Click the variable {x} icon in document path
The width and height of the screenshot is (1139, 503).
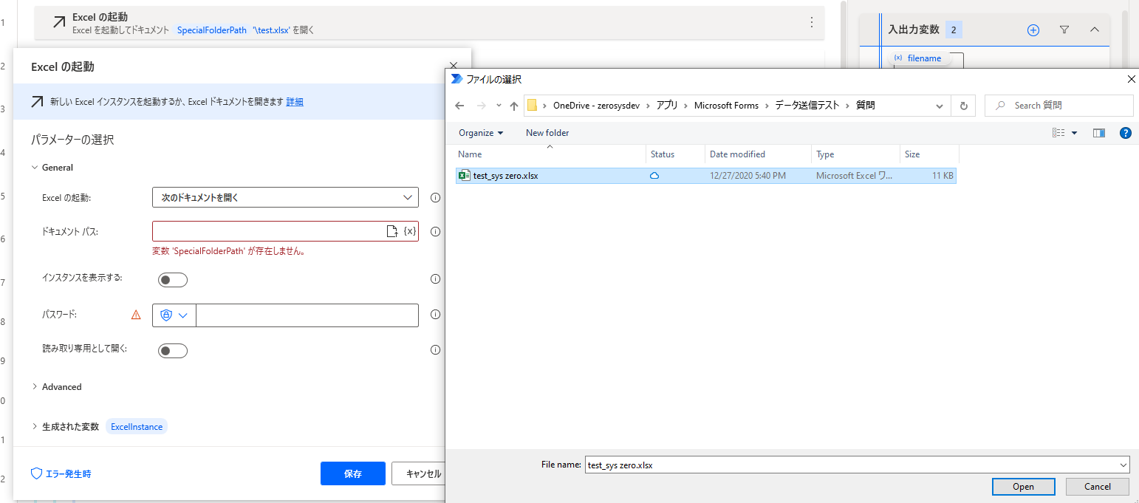pyautogui.click(x=410, y=231)
